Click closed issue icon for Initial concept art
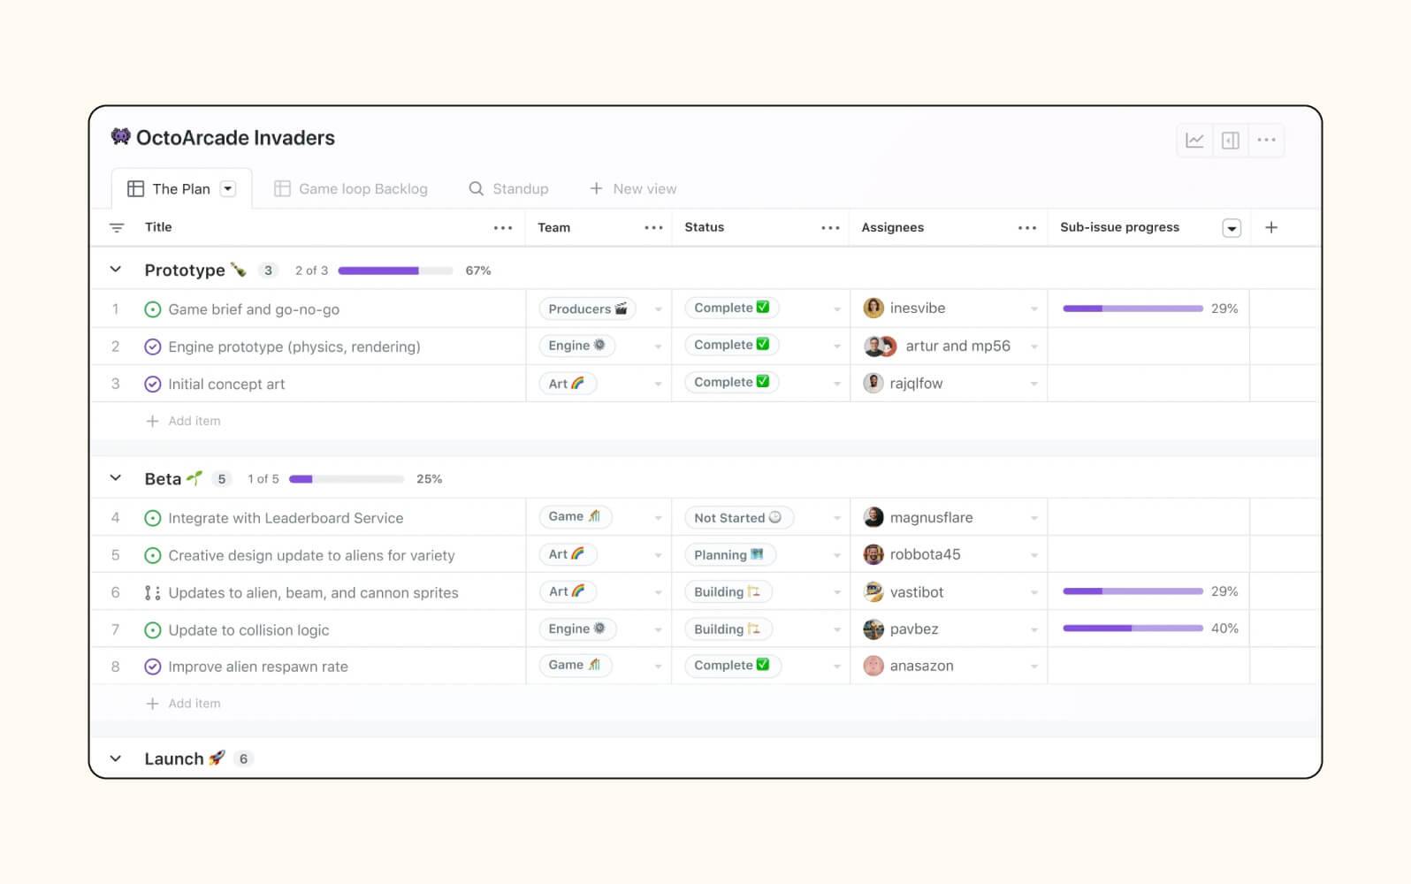 [x=153, y=384]
